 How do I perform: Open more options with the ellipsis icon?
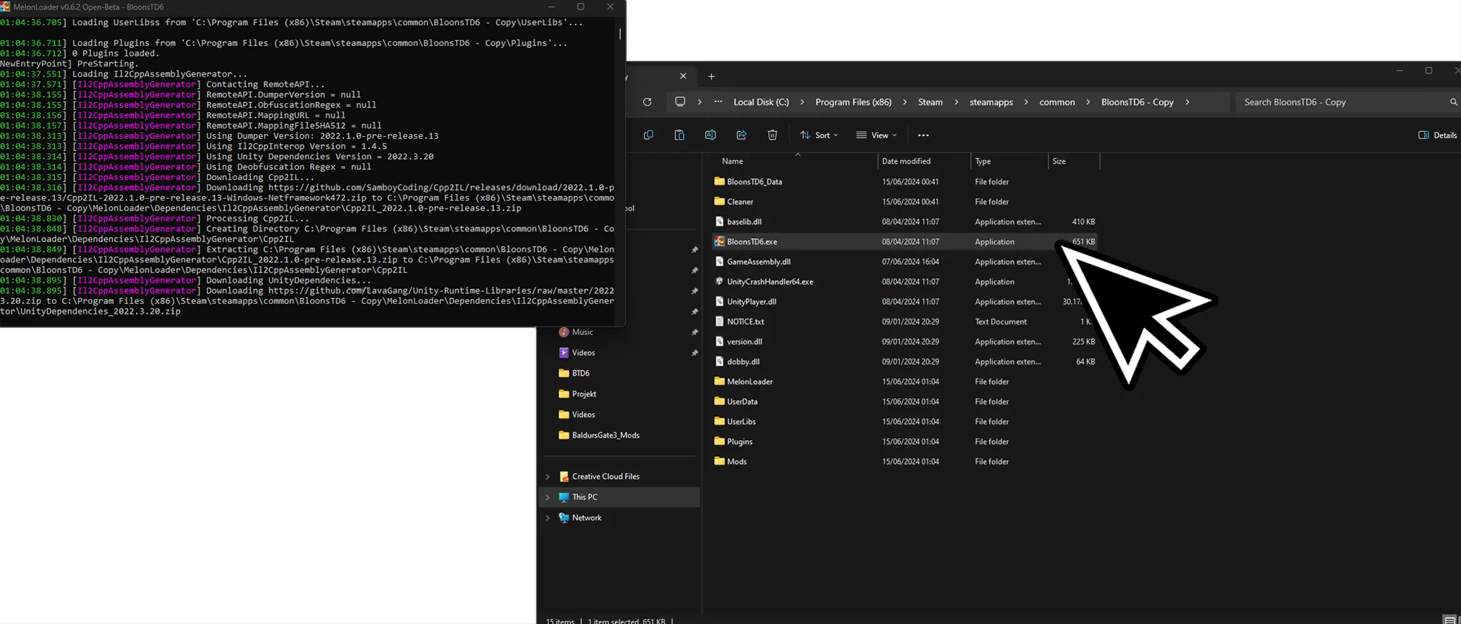tap(924, 135)
